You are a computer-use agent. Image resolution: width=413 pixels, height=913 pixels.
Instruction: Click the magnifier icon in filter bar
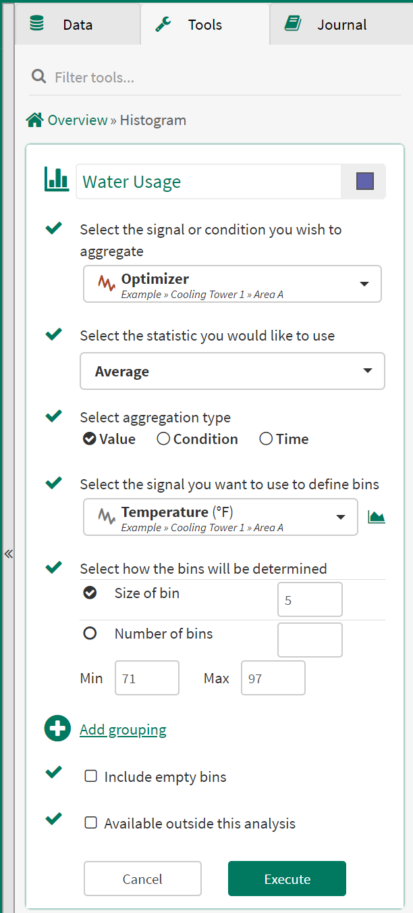[38, 77]
